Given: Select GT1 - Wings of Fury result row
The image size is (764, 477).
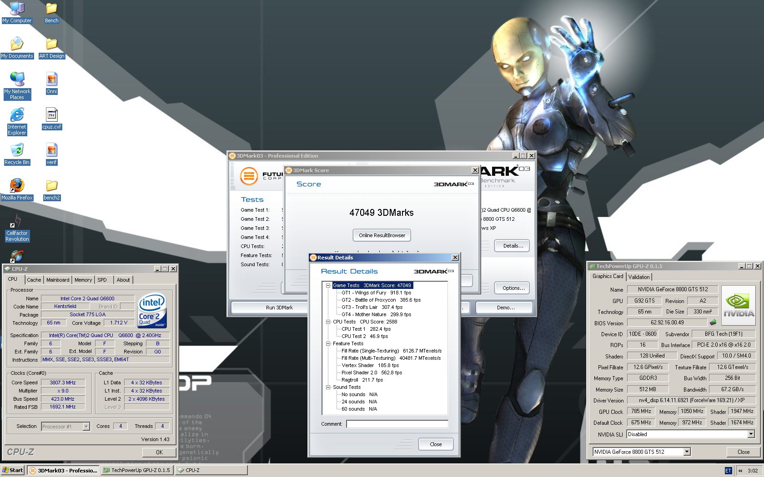Looking at the screenshot, I should tap(376, 293).
